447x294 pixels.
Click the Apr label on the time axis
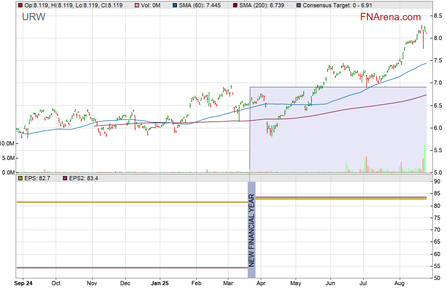click(261, 284)
